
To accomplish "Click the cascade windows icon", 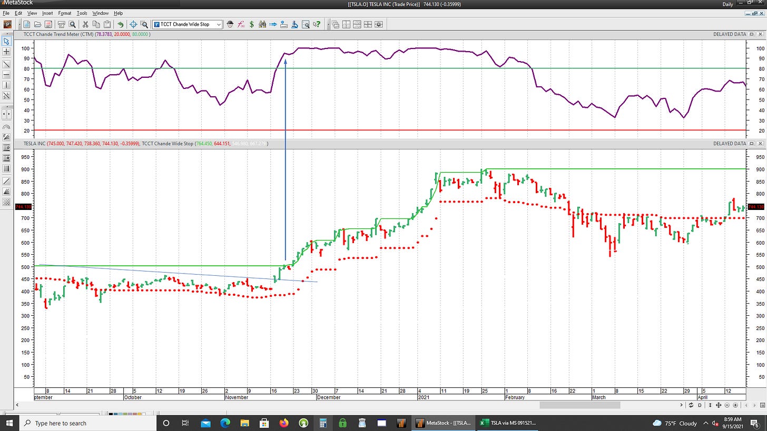I will (335, 24).
